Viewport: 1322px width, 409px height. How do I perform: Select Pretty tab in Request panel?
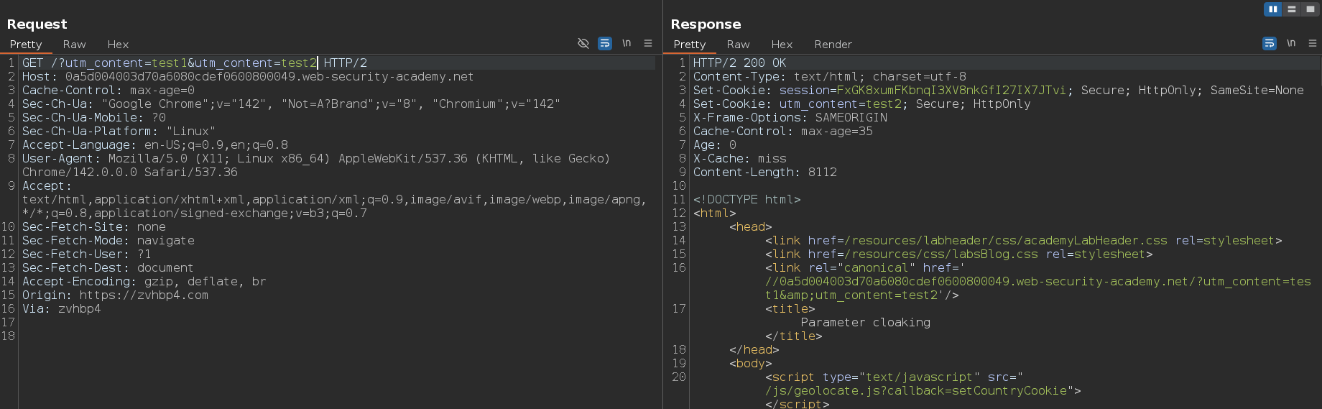[26, 45]
